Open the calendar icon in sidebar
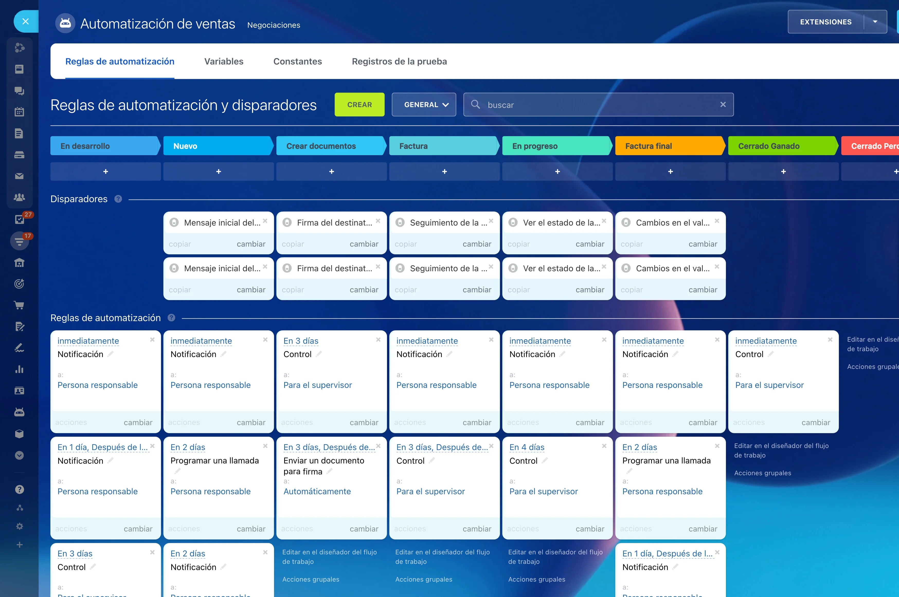 point(19,112)
